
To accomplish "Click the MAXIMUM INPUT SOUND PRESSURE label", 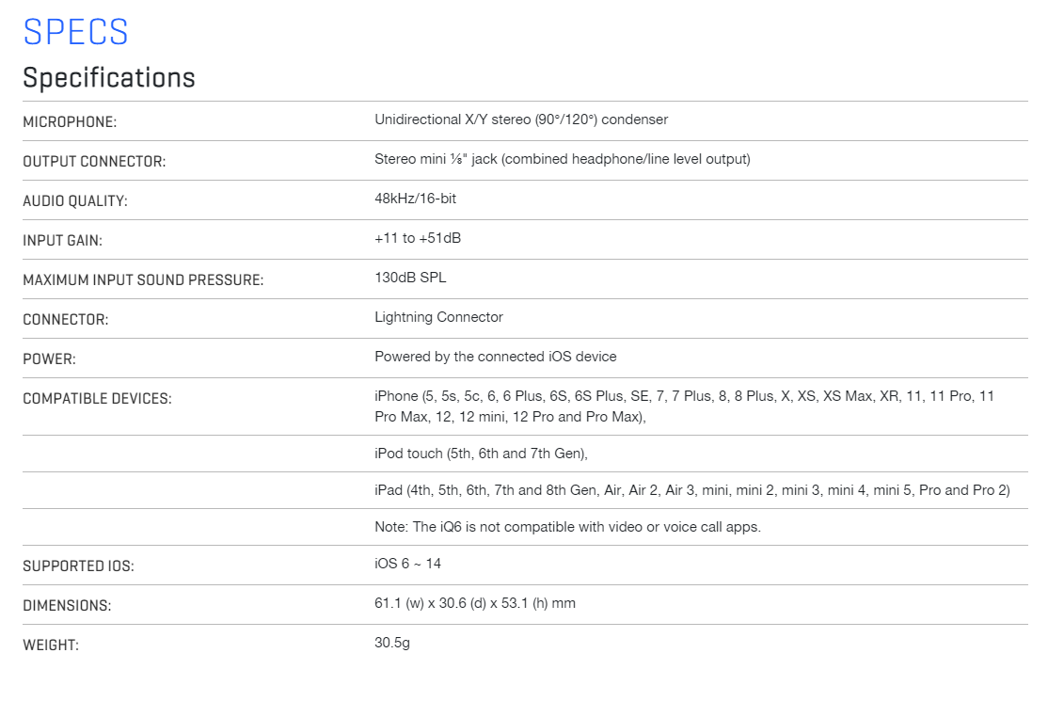I will pos(143,280).
